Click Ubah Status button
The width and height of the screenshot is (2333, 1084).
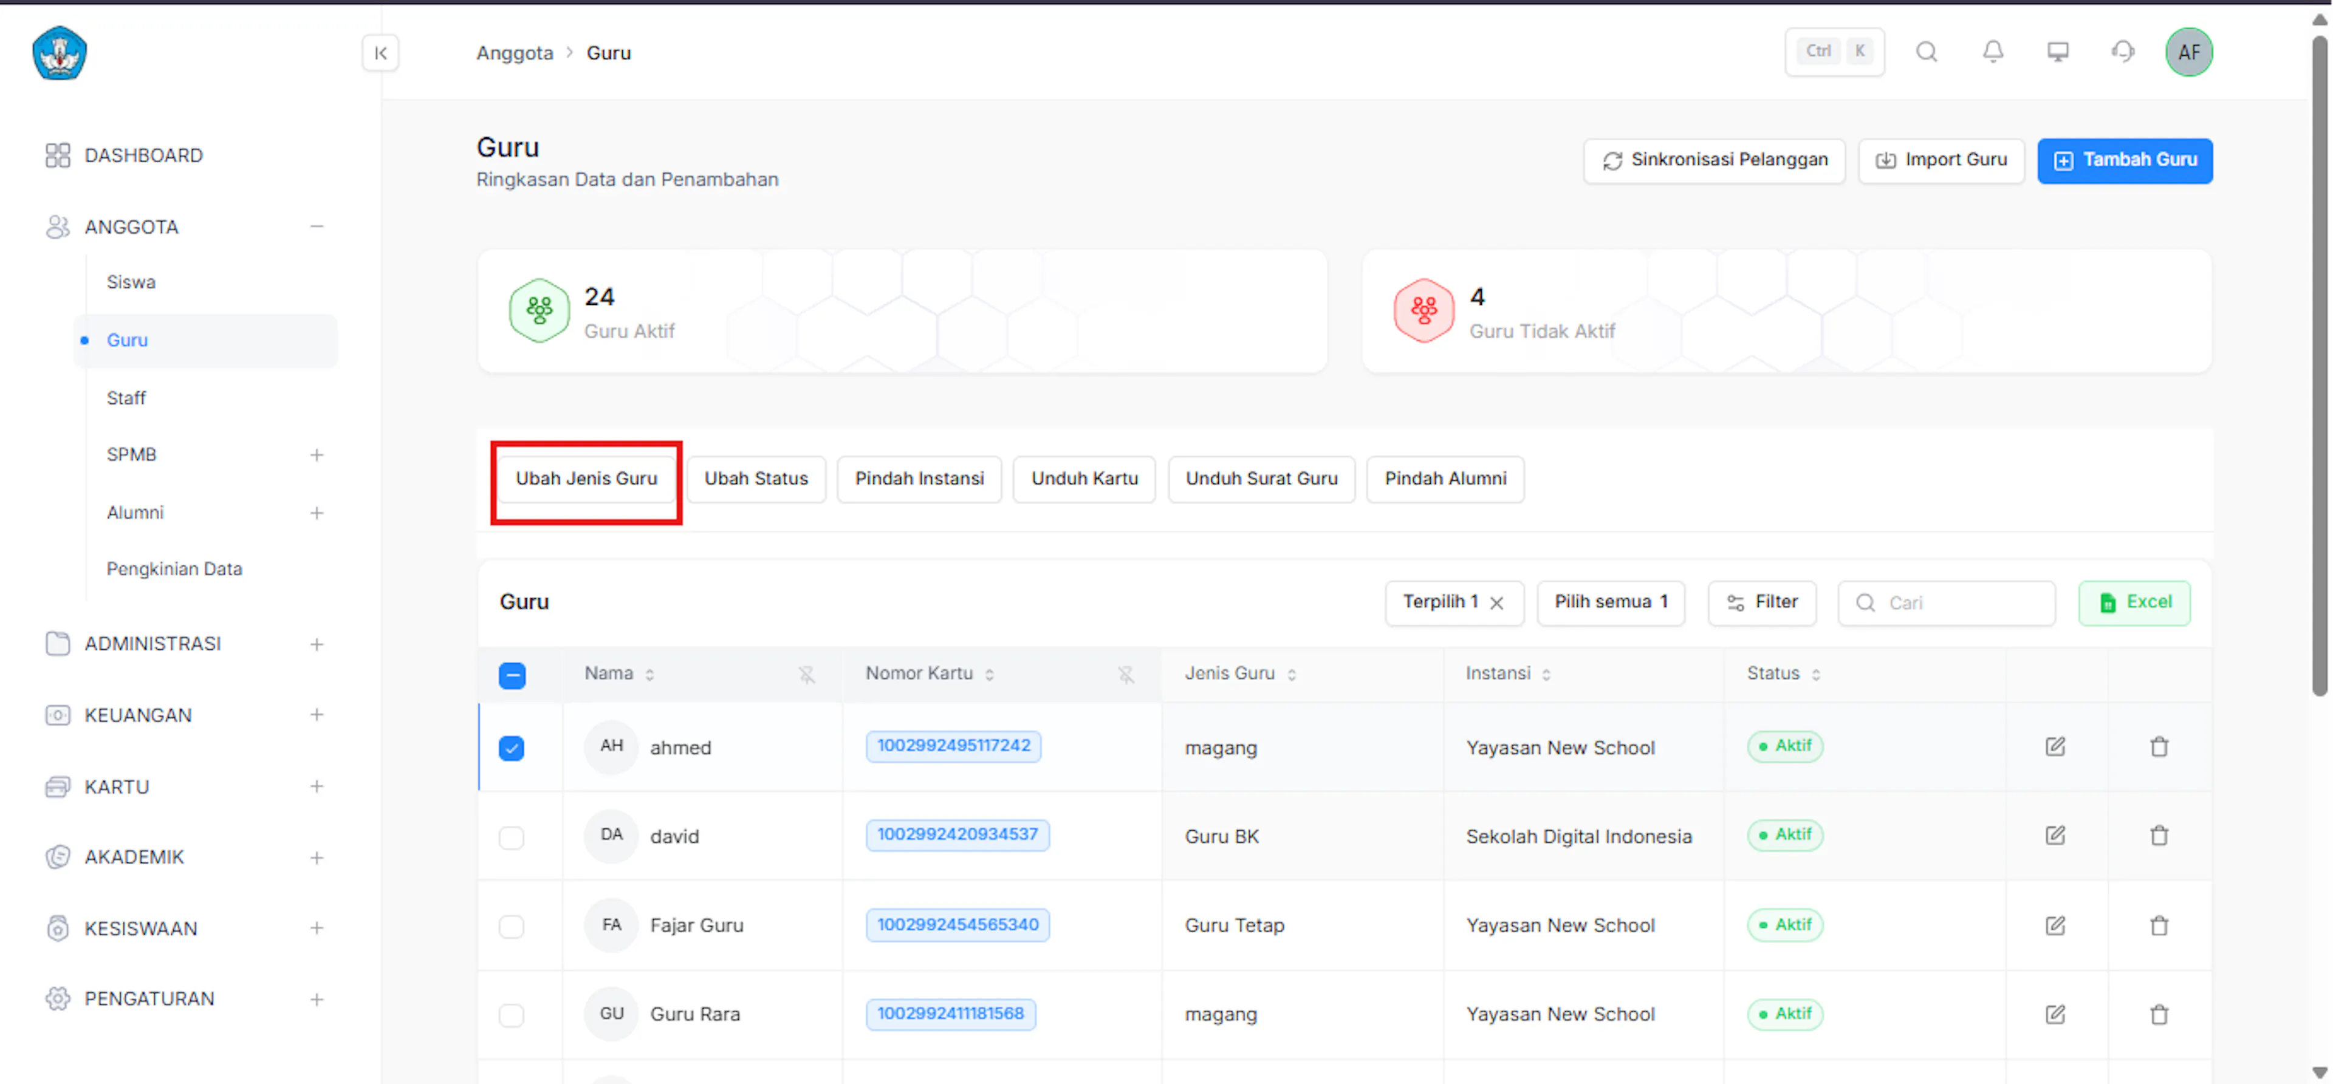(x=756, y=478)
